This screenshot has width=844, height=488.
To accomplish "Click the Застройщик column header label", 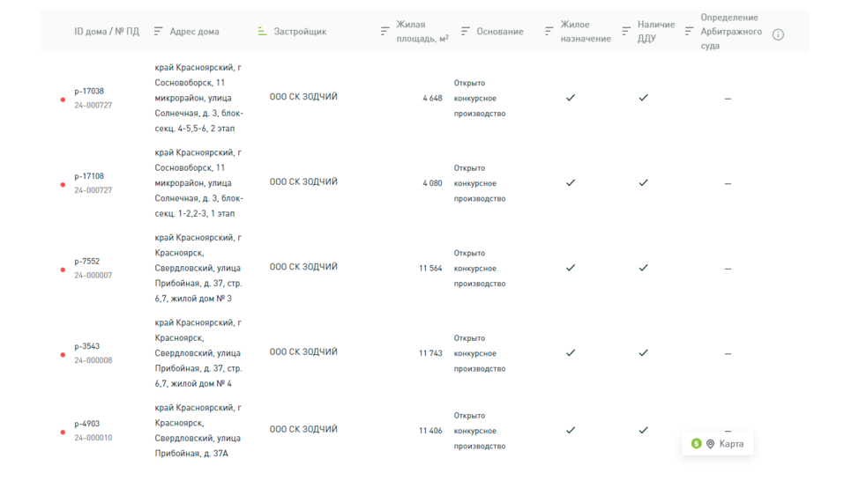I will coord(300,32).
